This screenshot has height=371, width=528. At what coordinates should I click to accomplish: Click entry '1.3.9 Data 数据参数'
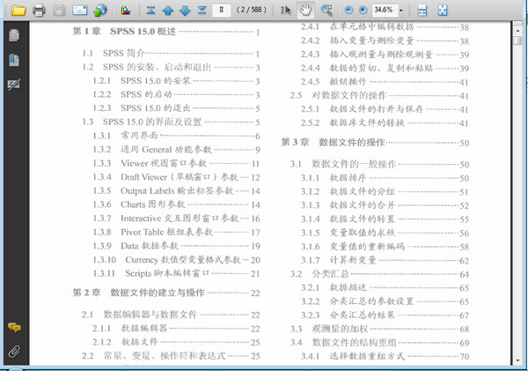[x=136, y=246]
